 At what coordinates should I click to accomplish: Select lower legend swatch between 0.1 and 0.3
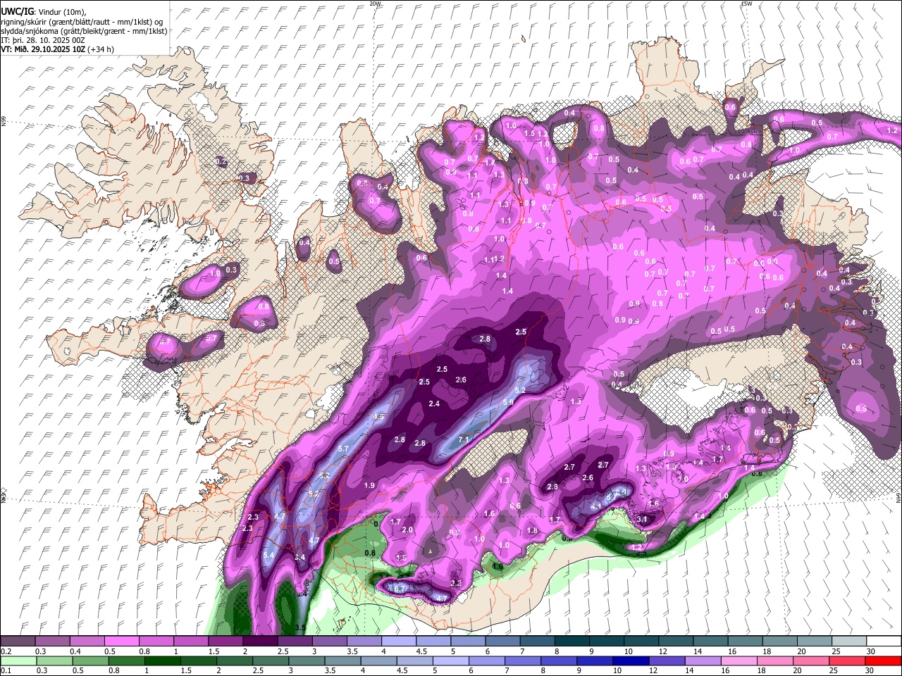(x=19, y=661)
